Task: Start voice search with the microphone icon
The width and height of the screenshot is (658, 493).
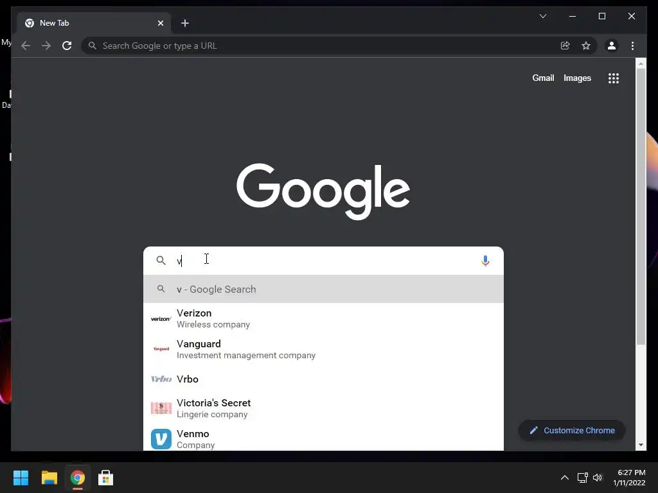Action: pyautogui.click(x=485, y=261)
